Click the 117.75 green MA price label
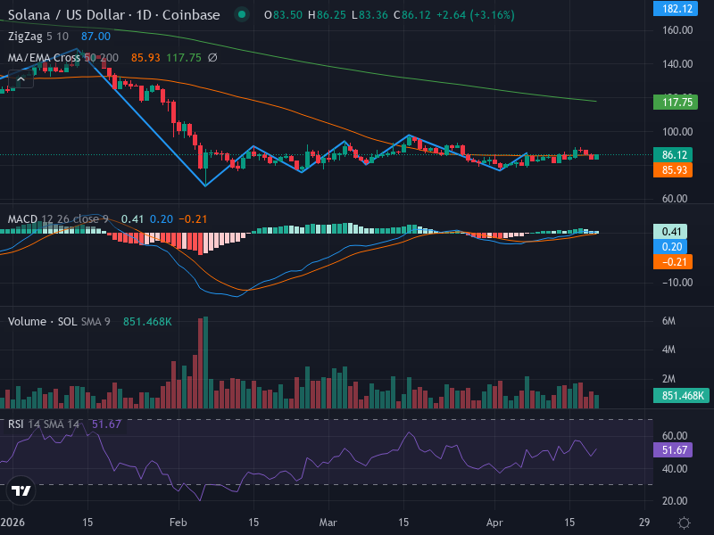This screenshot has width=714, height=535. 676,102
